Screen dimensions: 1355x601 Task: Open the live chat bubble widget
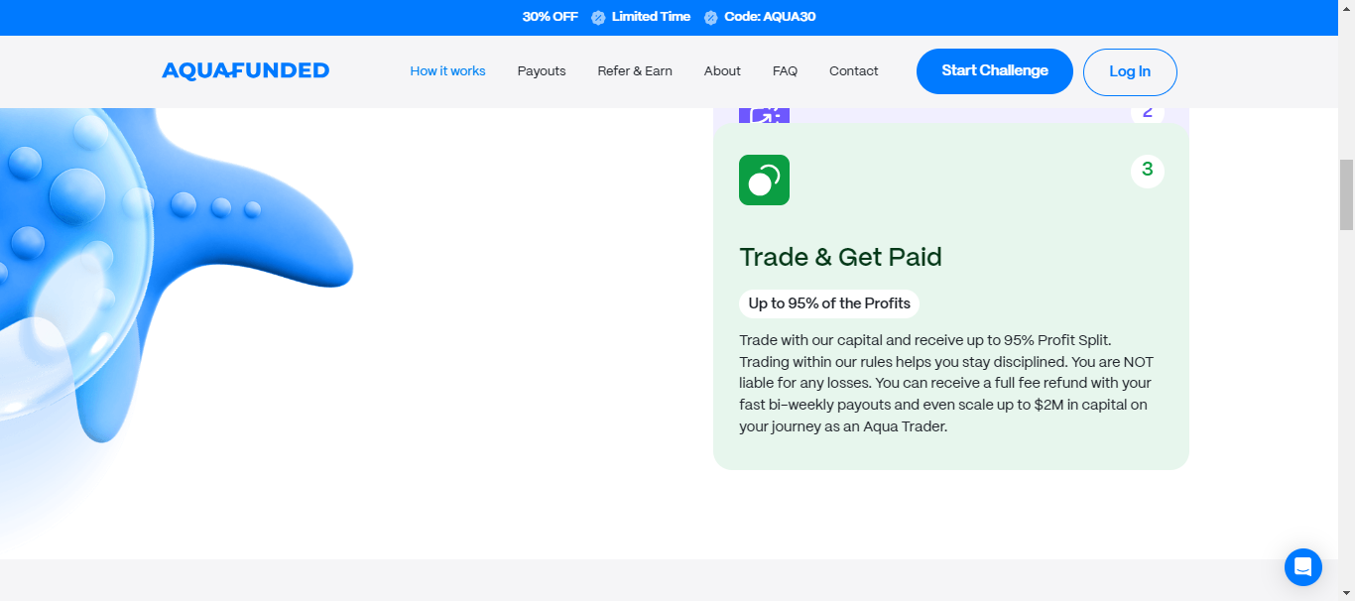point(1302,566)
